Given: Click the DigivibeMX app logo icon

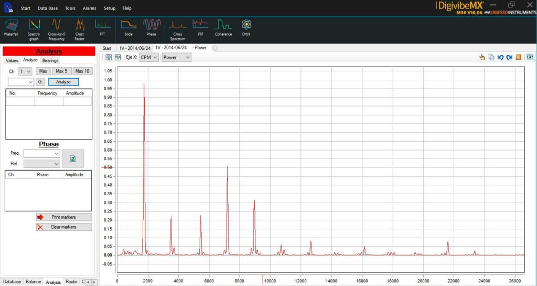Looking at the screenshot, I should (x=8, y=7).
